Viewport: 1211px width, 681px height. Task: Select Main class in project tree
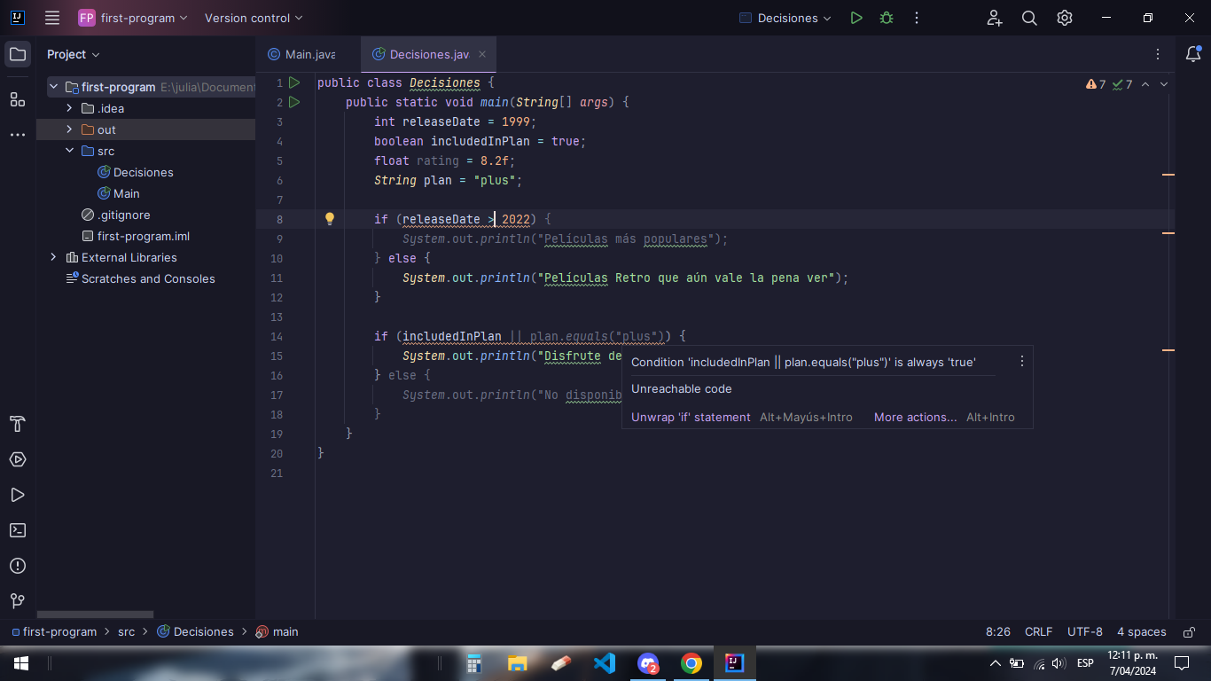click(118, 193)
